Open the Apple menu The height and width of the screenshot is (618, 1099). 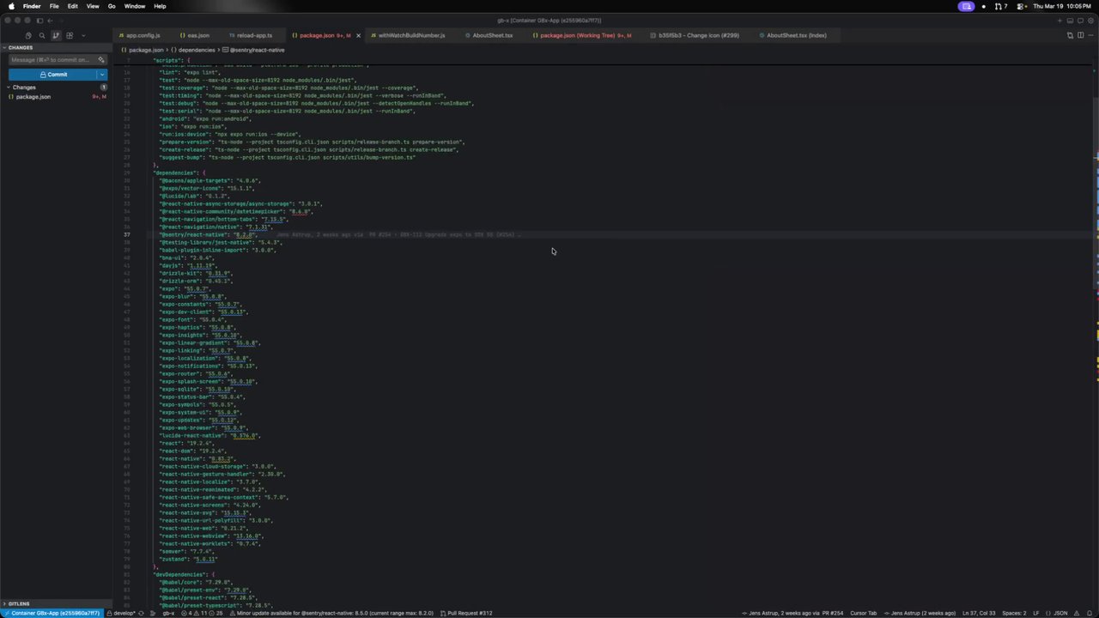coord(11,6)
